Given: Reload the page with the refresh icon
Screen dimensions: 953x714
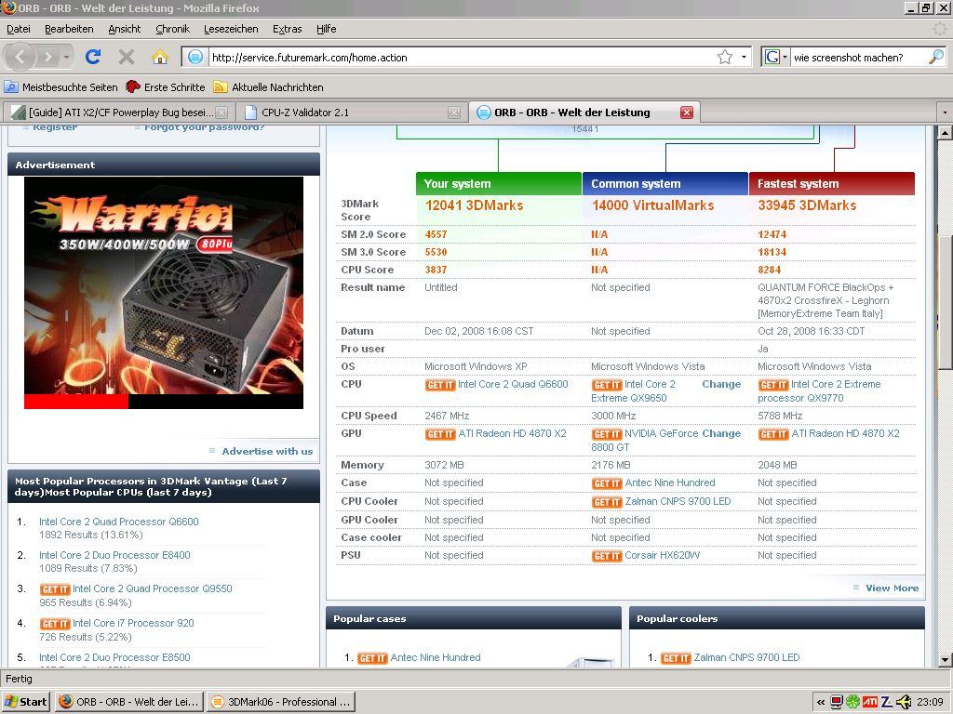Looking at the screenshot, I should click(93, 57).
